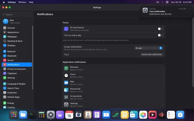Open Calculator from the dock

[41, 115]
